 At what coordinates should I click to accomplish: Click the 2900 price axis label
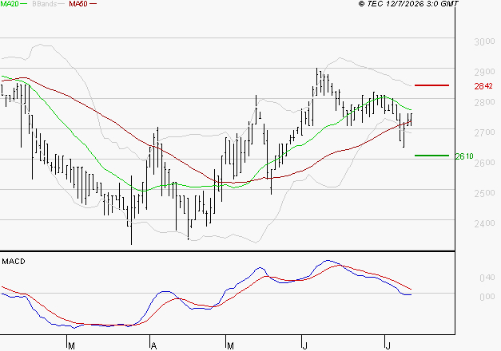tap(484, 72)
